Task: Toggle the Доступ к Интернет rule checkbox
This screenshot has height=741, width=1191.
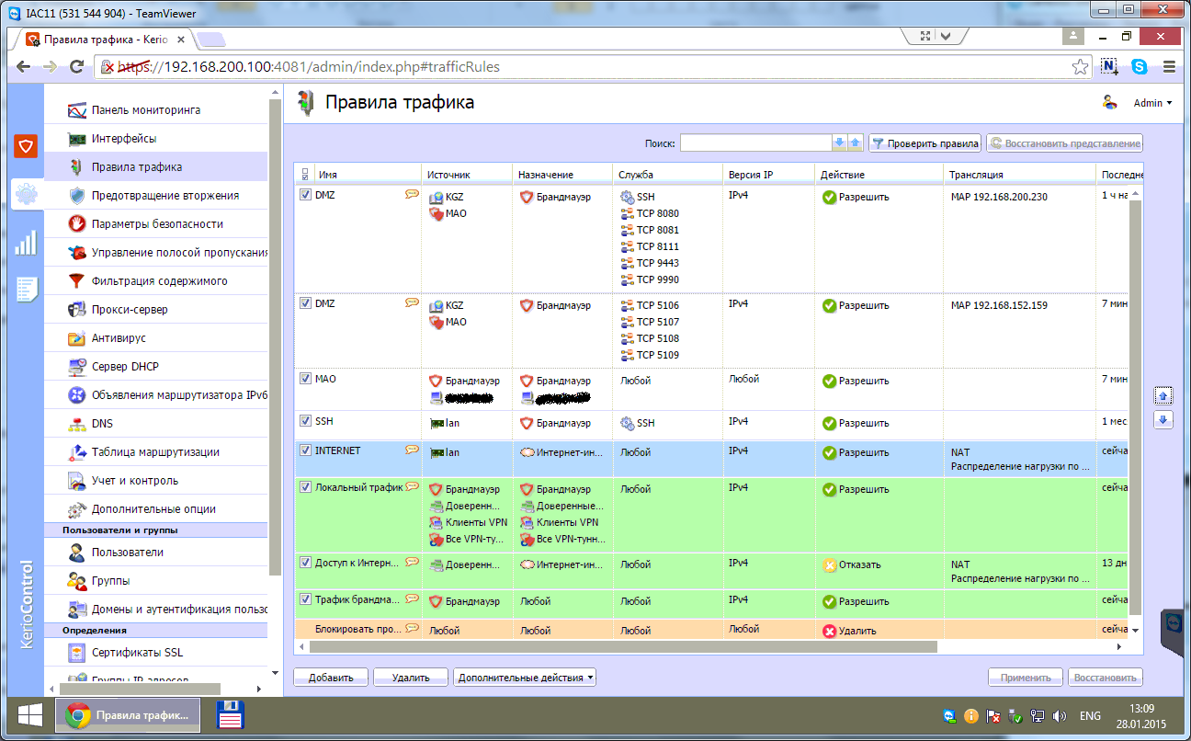Action: pos(306,562)
